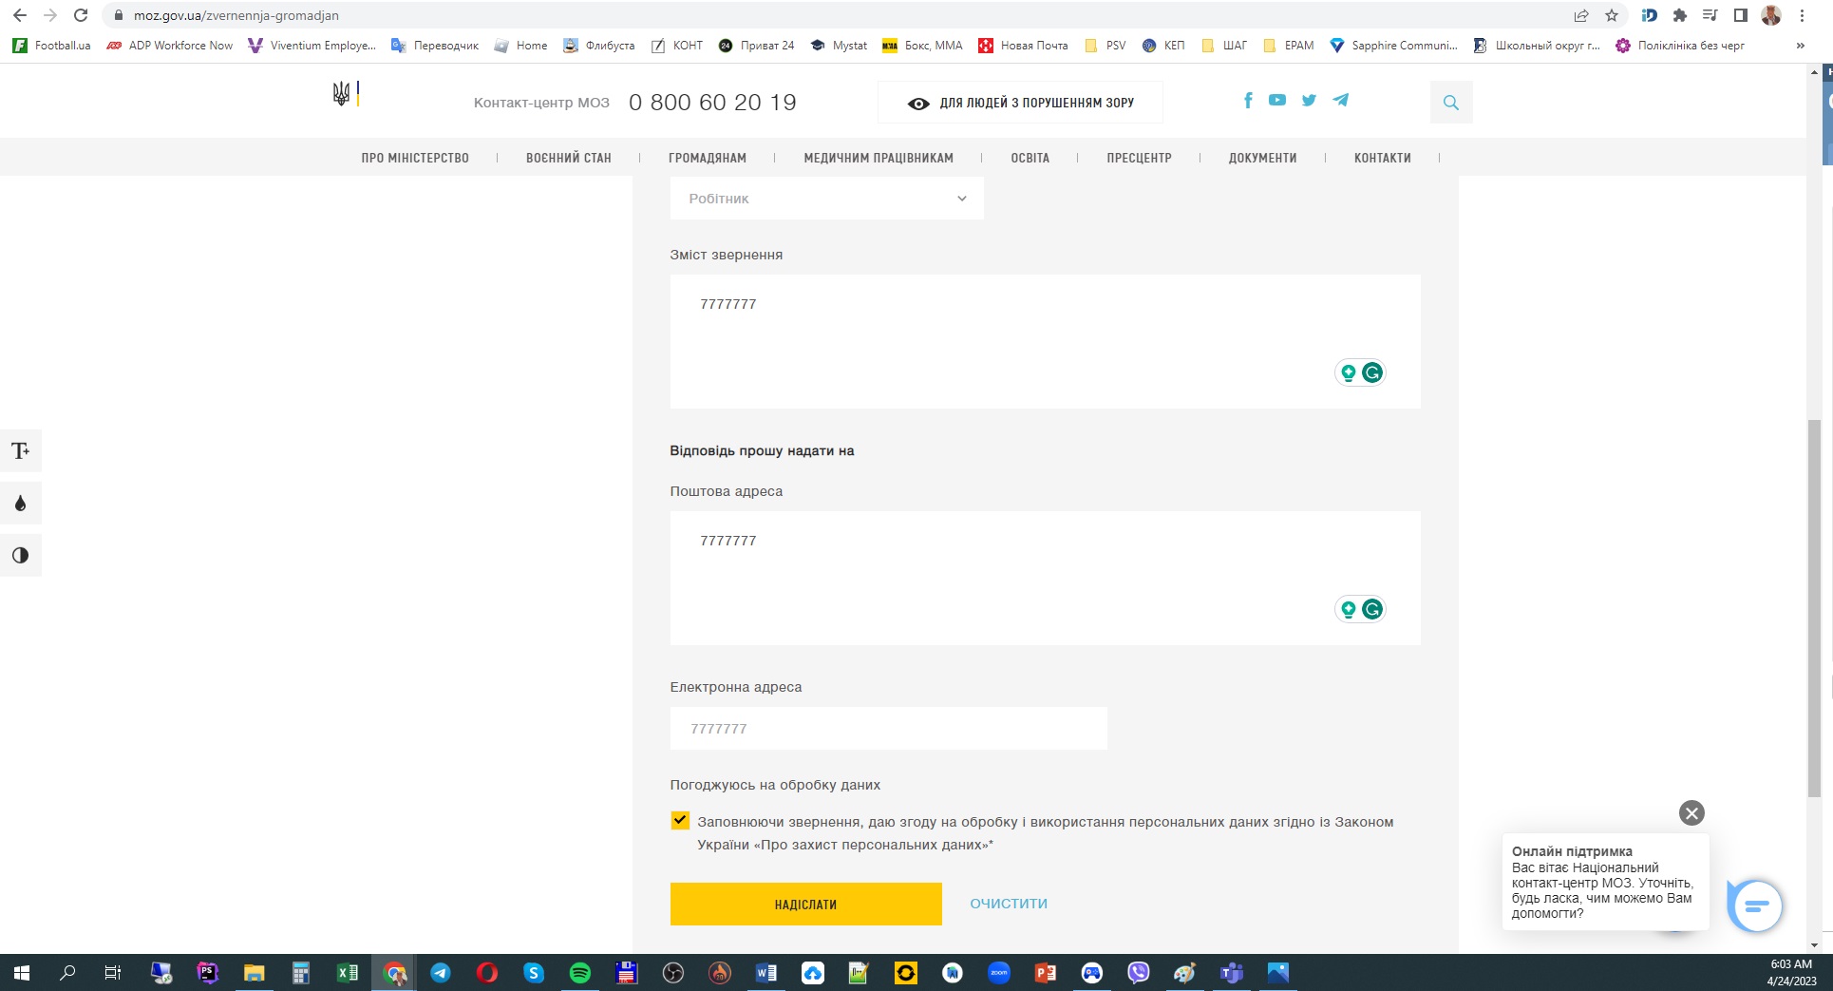The image size is (1833, 991).
Task: Open the КОНТАКТИ menu item
Action: (x=1382, y=158)
